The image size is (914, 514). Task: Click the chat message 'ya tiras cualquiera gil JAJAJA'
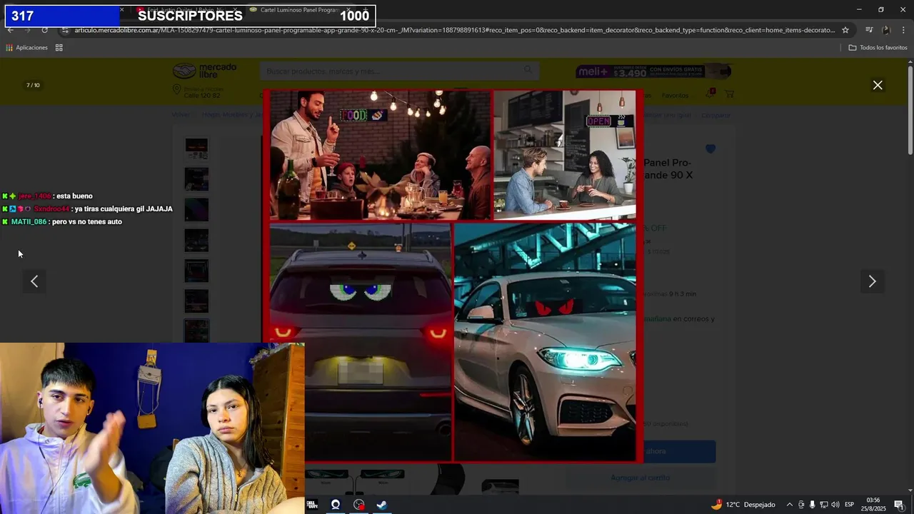pyautogui.click(x=124, y=209)
